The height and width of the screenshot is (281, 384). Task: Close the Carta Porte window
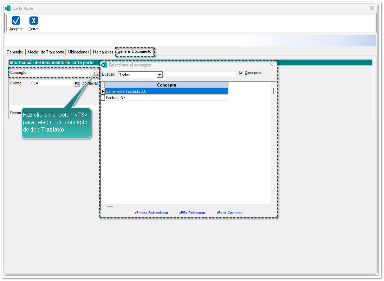[x=372, y=8]
